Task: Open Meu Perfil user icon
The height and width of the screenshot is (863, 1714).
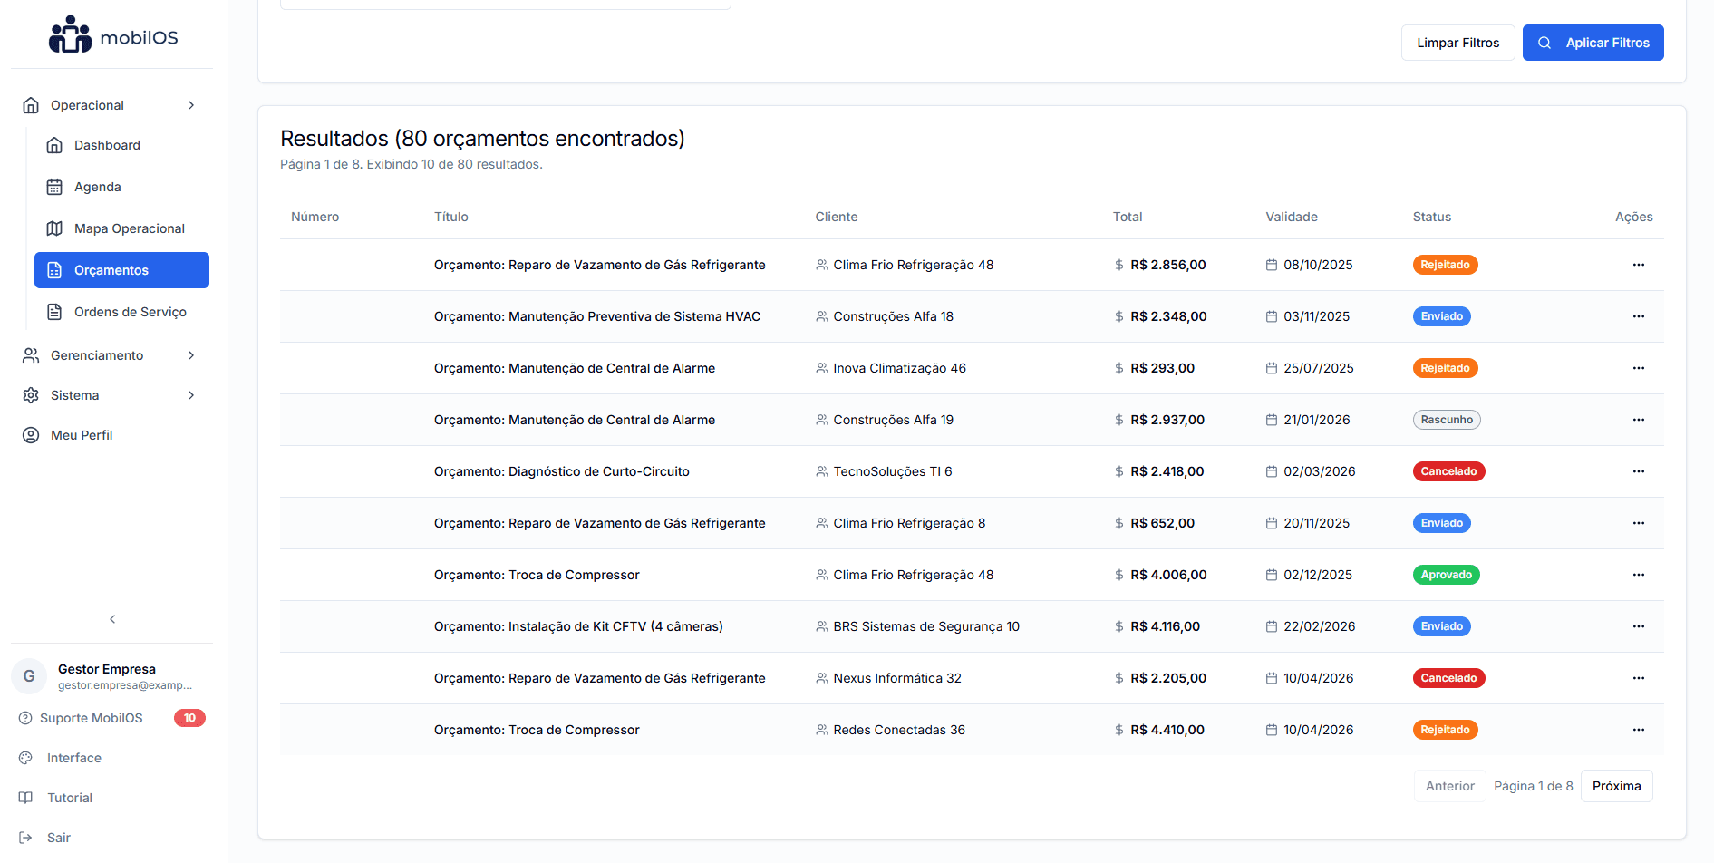Action: click(31, 435)
